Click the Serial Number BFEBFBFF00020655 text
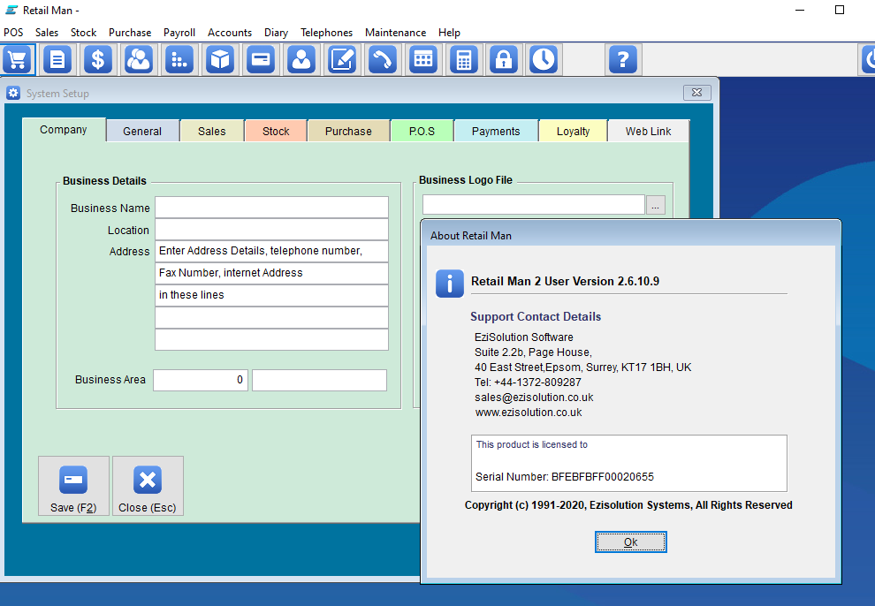The width and height of the screenshot is (875, 606). pos(565,477)
